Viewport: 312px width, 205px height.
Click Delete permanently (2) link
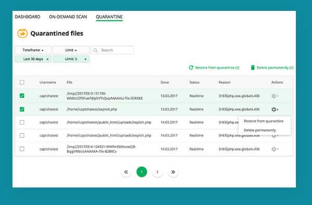coord(275,67)
